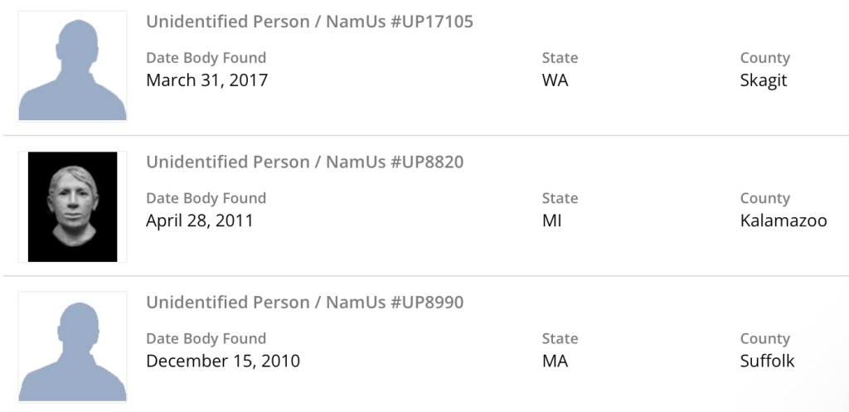The height and width of the screenshot is (412, 849).
Task: Click the date December 15, 2010
Action: pyautogui.click(x=223, y=361)
